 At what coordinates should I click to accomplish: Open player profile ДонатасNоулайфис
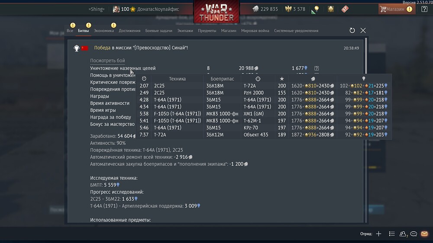(x=158, y=9)
